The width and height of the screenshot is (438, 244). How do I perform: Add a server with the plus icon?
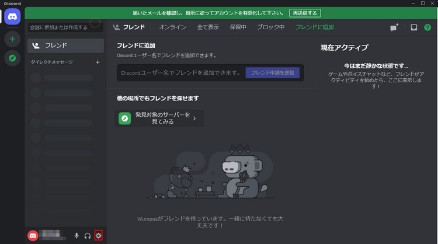pos(12,39)
